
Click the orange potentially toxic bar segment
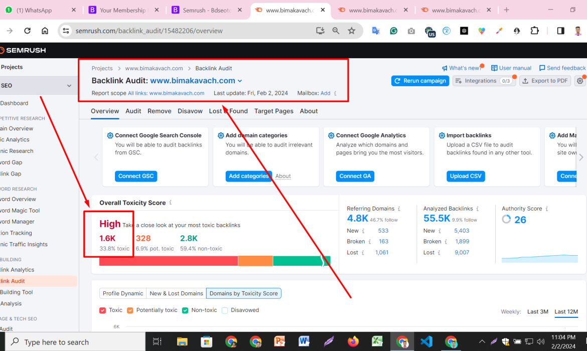(256, 261)
